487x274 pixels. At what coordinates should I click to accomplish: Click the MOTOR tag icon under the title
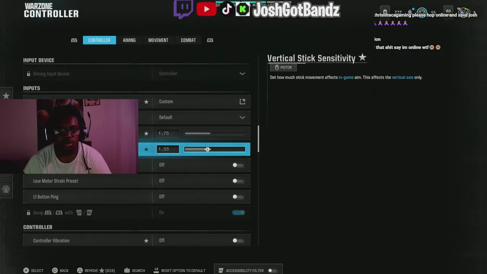coord(277,67)
